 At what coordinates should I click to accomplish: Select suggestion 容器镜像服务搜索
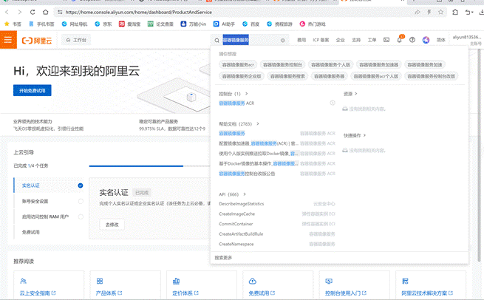click(287, 76)
